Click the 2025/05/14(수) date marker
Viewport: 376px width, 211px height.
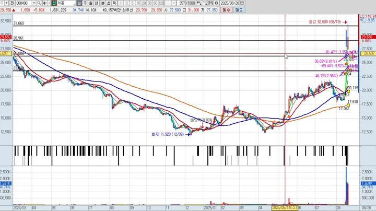tap(285, 207)
